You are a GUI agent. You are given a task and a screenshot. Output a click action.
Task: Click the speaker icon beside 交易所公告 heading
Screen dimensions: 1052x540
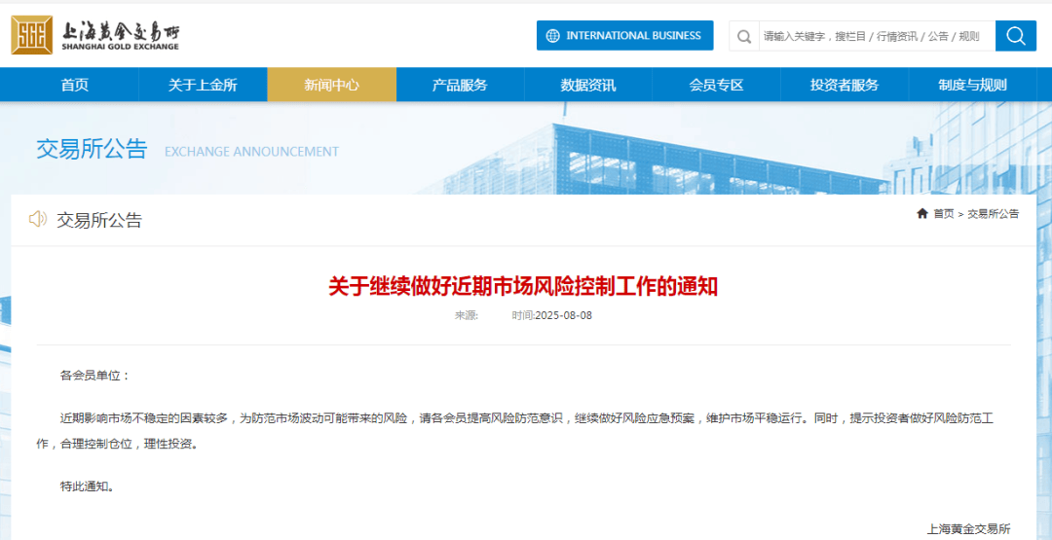pyautogui.click(x=38, y=218)
